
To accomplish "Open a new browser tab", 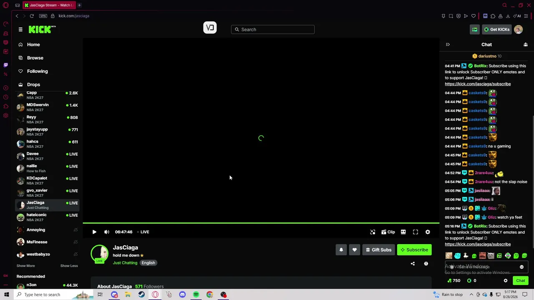I will (79, 5).
